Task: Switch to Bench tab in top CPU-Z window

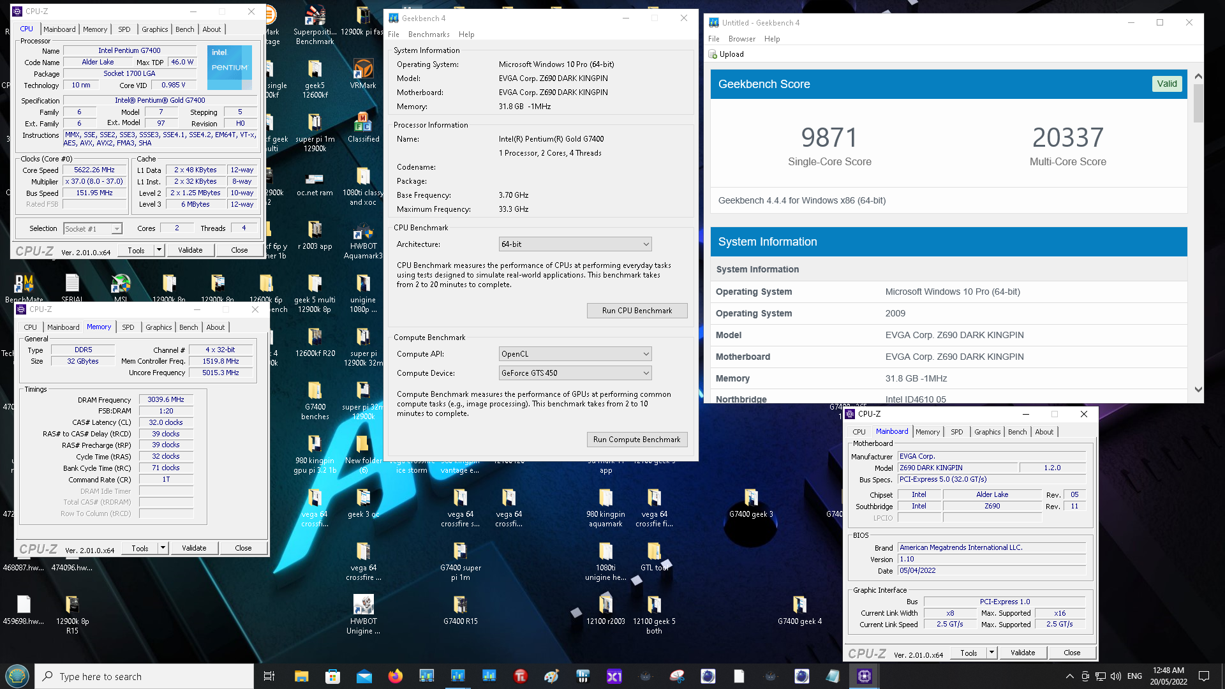Action: [x=184, y=29]
